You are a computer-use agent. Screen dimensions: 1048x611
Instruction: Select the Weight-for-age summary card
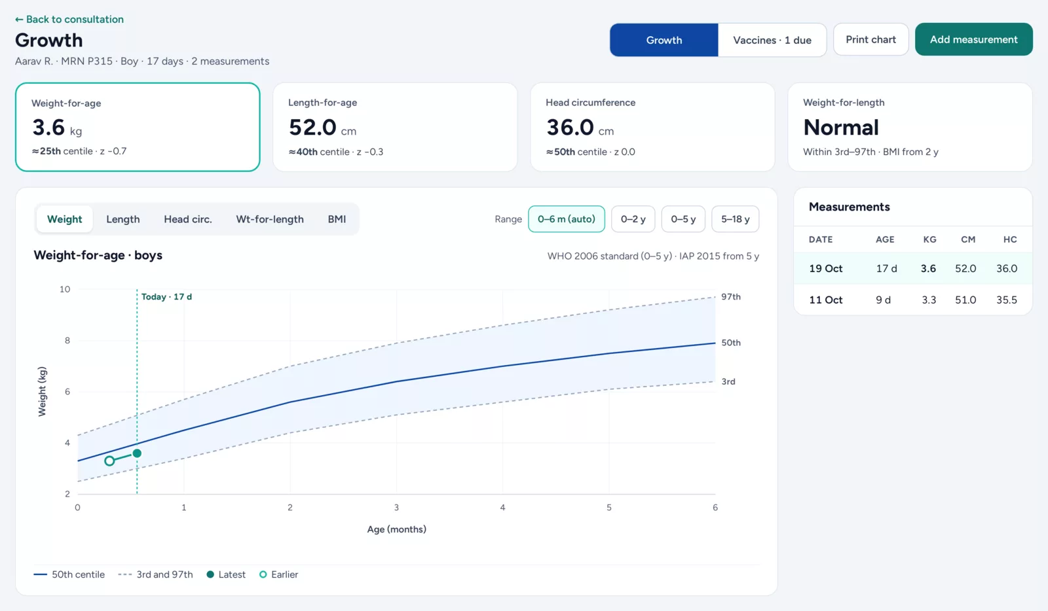point(138,127)
